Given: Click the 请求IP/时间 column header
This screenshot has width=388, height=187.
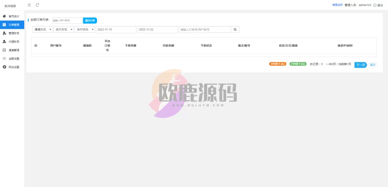Looking at the screenshot, I should (x=345, y=46).
